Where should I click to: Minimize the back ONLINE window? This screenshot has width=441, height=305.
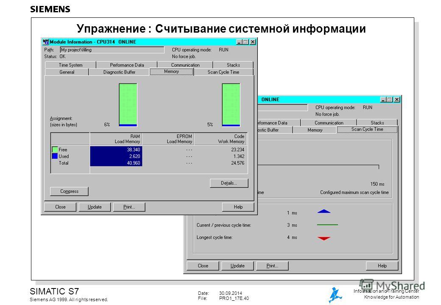coord(383,100)
